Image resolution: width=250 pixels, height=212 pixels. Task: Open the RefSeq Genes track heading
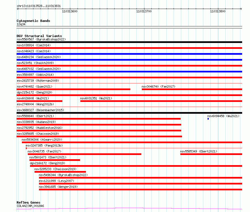coord(28,202)
